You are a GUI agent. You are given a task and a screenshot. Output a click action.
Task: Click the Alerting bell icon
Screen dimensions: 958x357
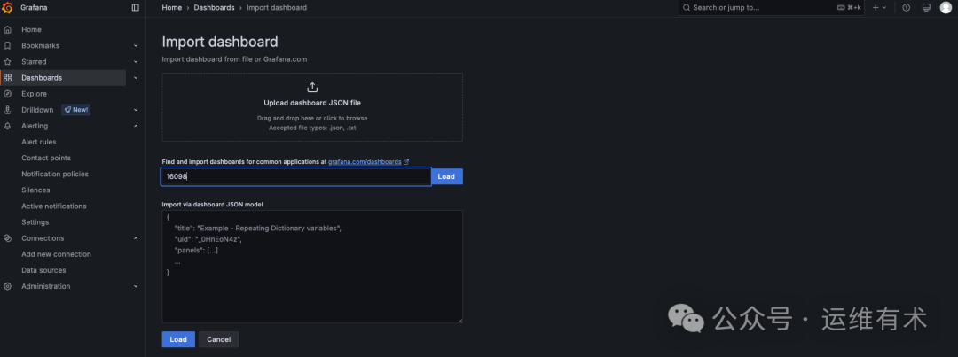pyautogui.click(x=7, y=126)
